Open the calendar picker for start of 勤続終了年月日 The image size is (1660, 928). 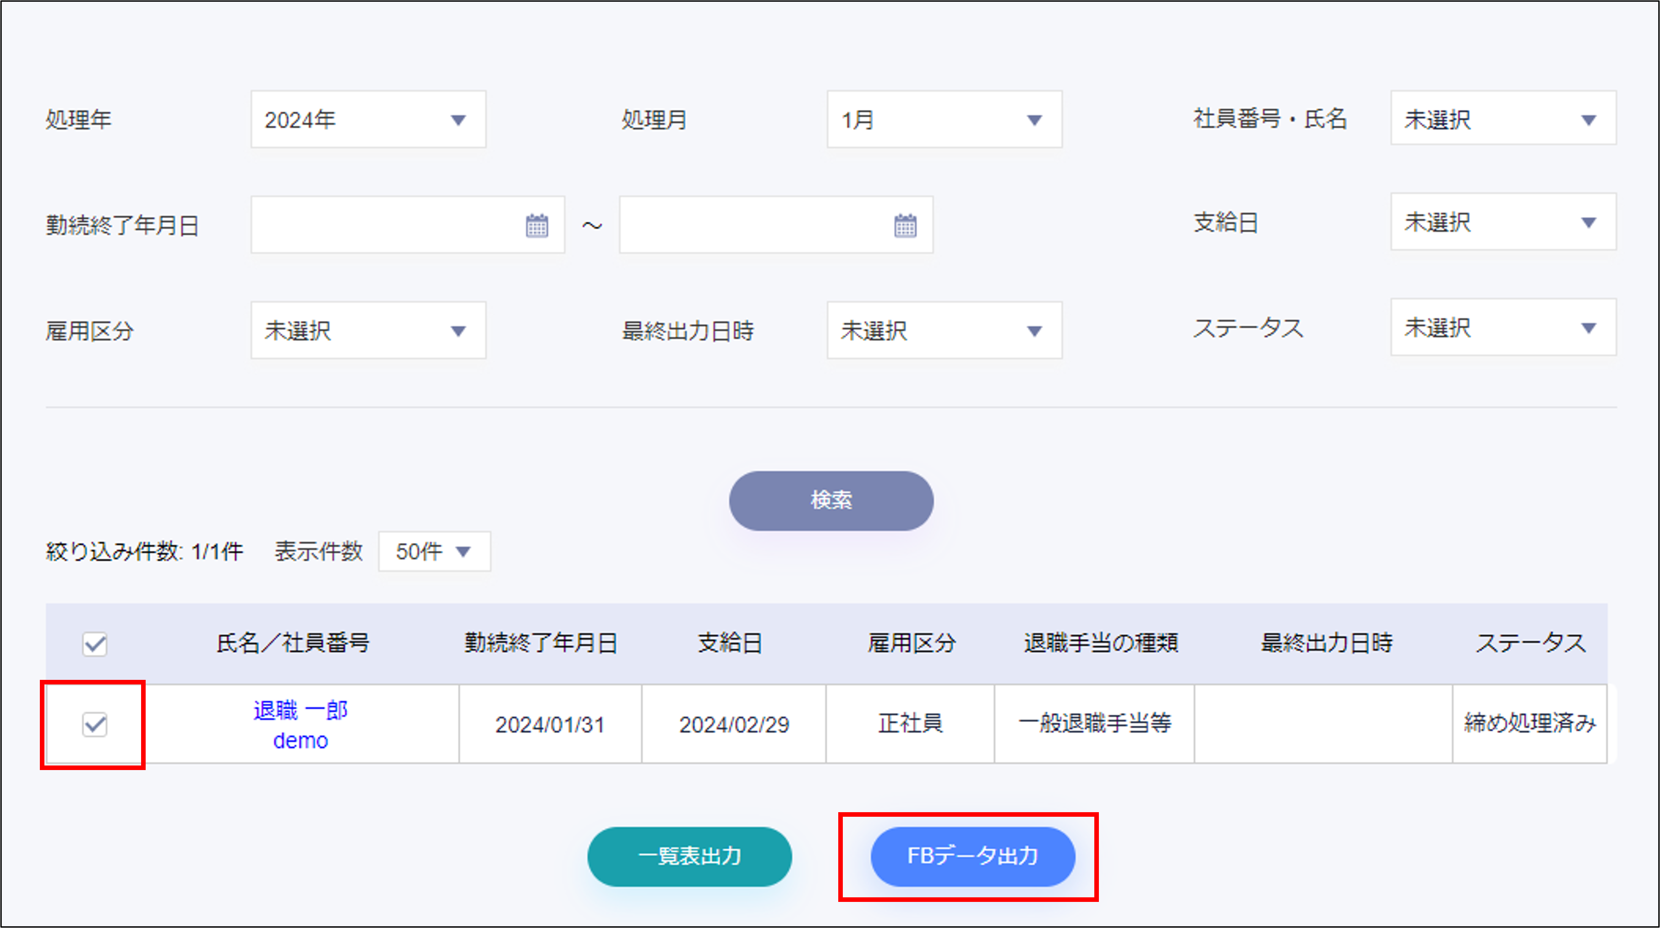(x=537, y=225)
